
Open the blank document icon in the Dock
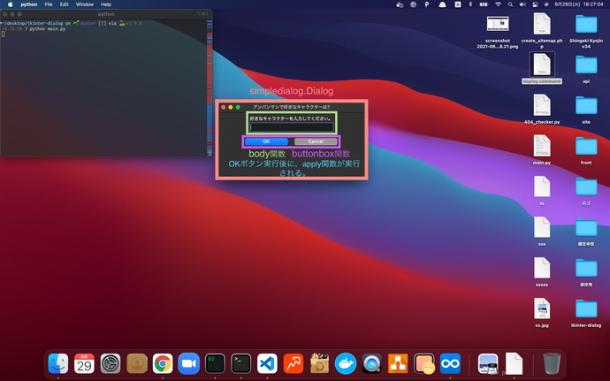pos(514,363)
